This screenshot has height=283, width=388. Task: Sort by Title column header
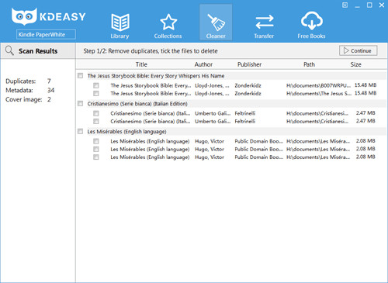141,64
